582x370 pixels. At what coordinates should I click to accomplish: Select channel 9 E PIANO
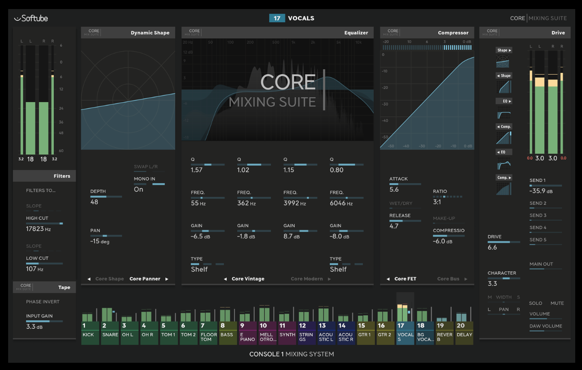tap(248, 333)
